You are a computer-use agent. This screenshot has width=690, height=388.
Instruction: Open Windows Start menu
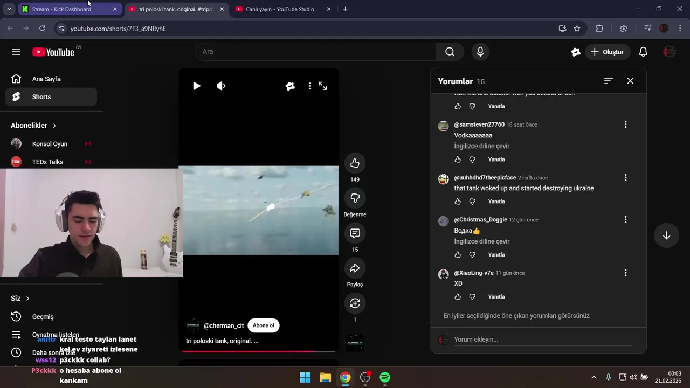(x=305, y=377)
